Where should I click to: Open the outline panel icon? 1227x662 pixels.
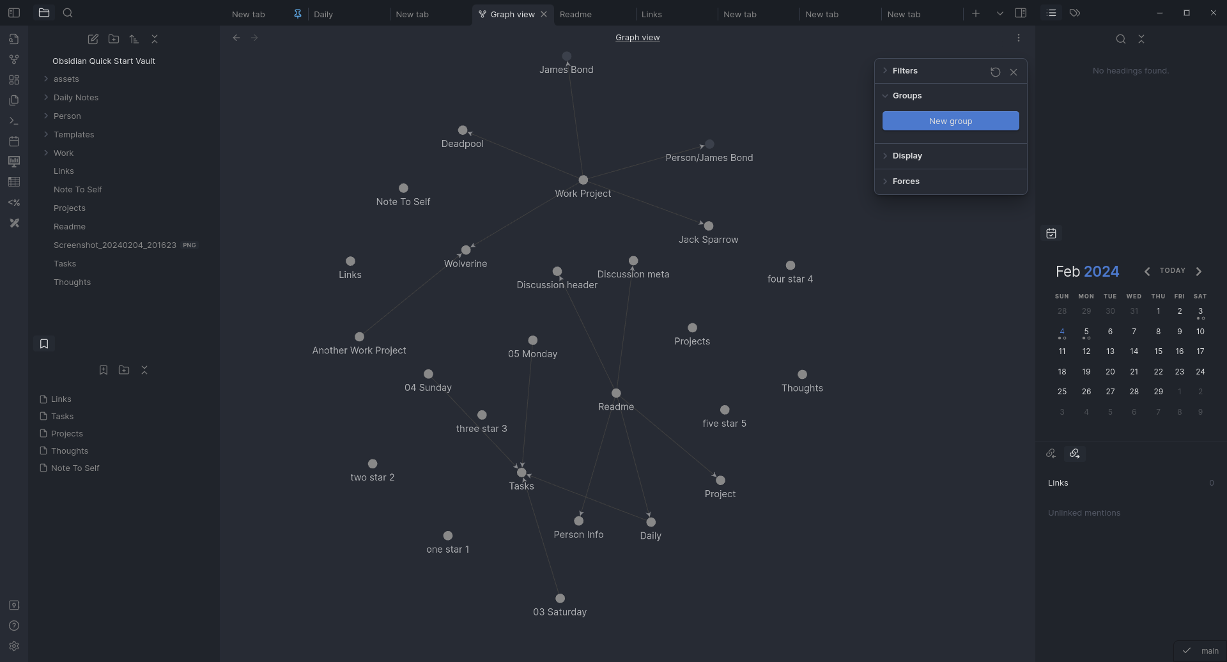(1051, 13)
